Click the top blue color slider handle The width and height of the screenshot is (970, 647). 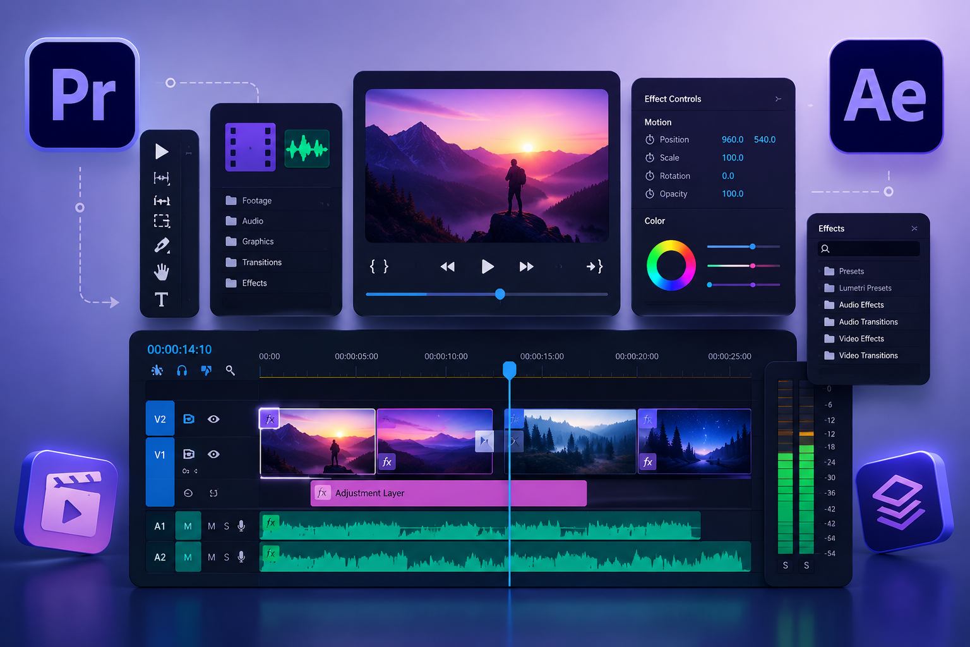coord(752,246)
